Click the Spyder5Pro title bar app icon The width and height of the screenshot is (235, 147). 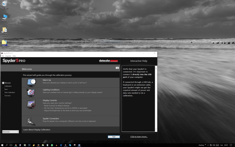click(x=2, y=53)
